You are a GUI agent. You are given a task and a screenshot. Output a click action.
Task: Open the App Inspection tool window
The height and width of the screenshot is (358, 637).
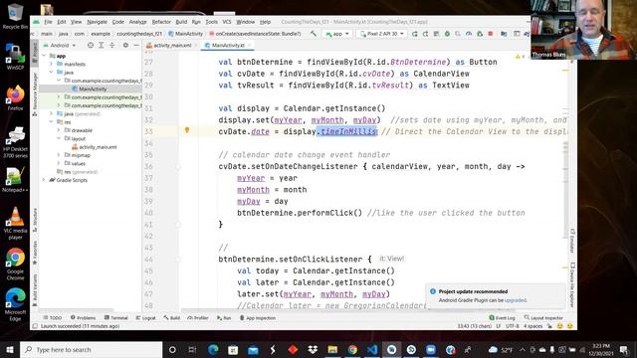point(258,318)
